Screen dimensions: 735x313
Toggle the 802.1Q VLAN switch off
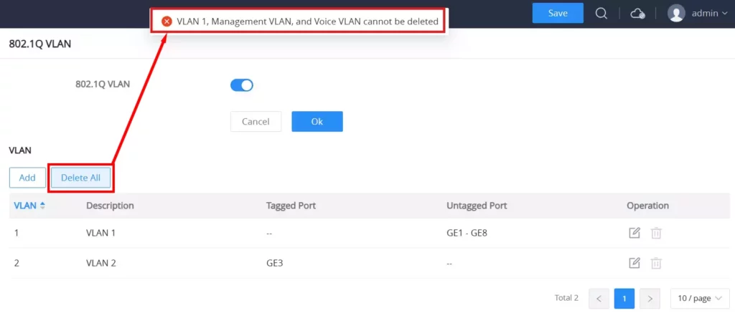point(242,85)
